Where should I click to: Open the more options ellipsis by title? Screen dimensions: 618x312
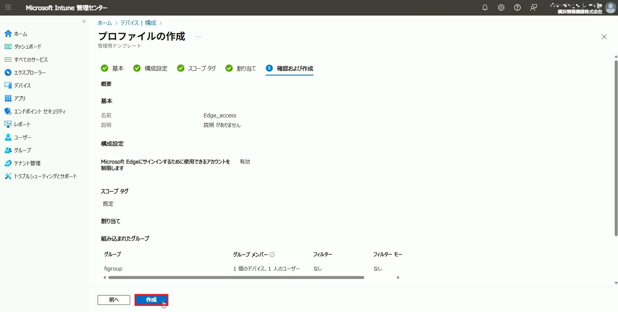point(198,37)
